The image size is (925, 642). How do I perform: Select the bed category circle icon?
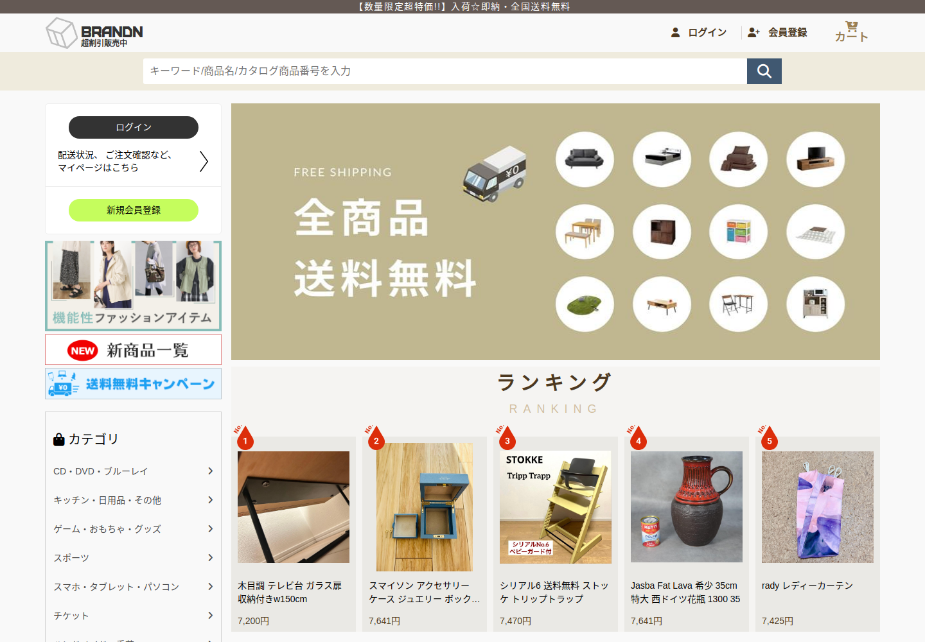click(662, 159)
